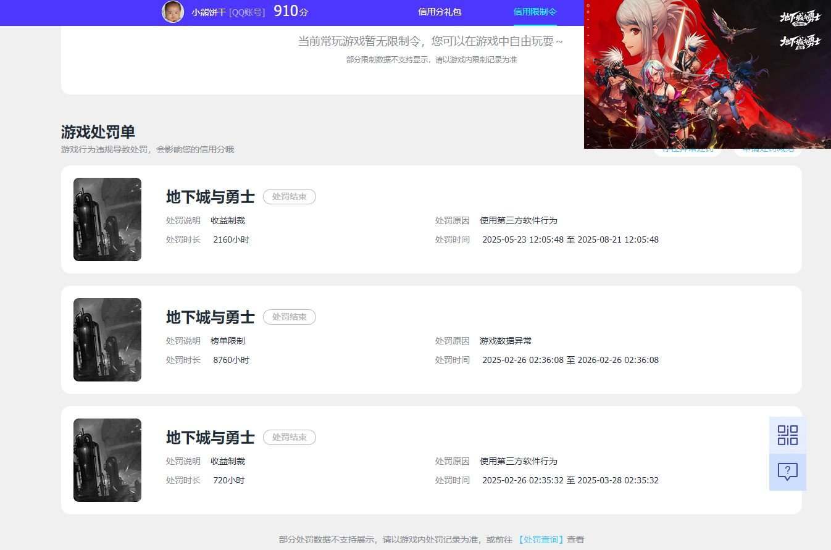
Task: Click 处罚结束 badge on the 2160小时 card
Action: pos(290,197)
